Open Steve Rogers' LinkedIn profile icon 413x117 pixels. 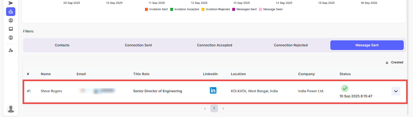coord(213,90)
